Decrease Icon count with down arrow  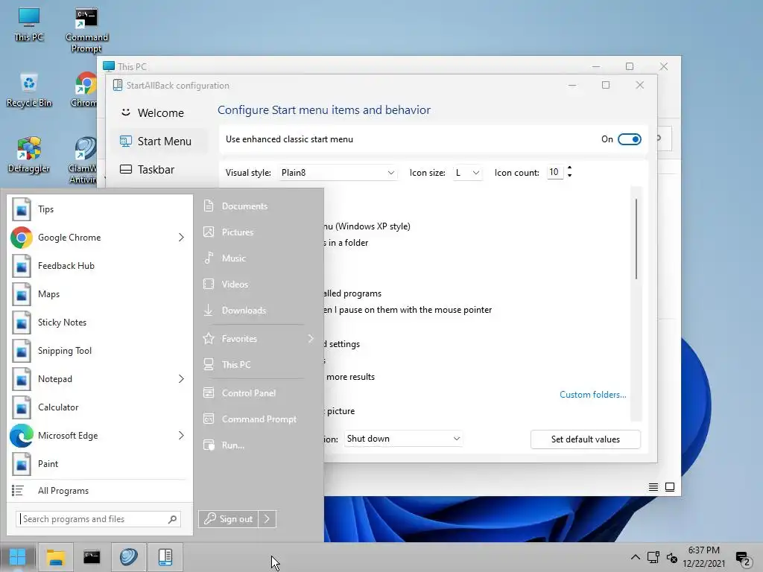[569, 176]
